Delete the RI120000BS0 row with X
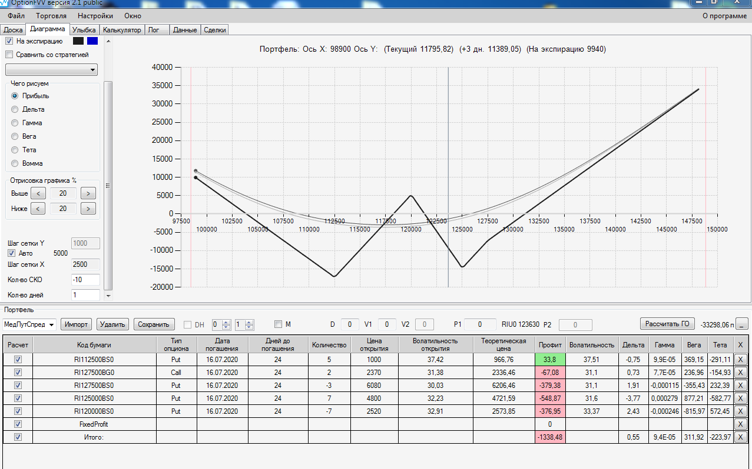Screen dimensions: 752x469 [741, 411]
